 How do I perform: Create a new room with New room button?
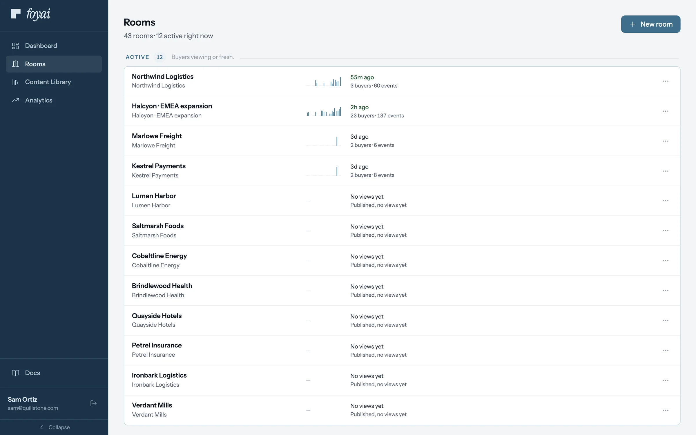[650, 24]
